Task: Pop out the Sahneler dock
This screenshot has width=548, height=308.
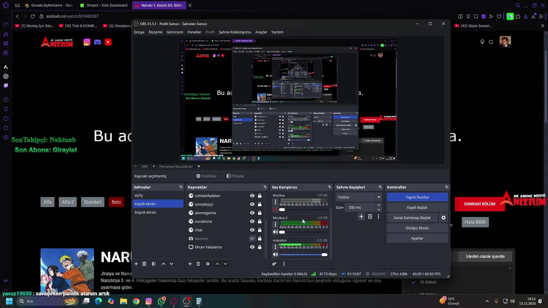Action: pyautogui.click(x=181, y=187)
